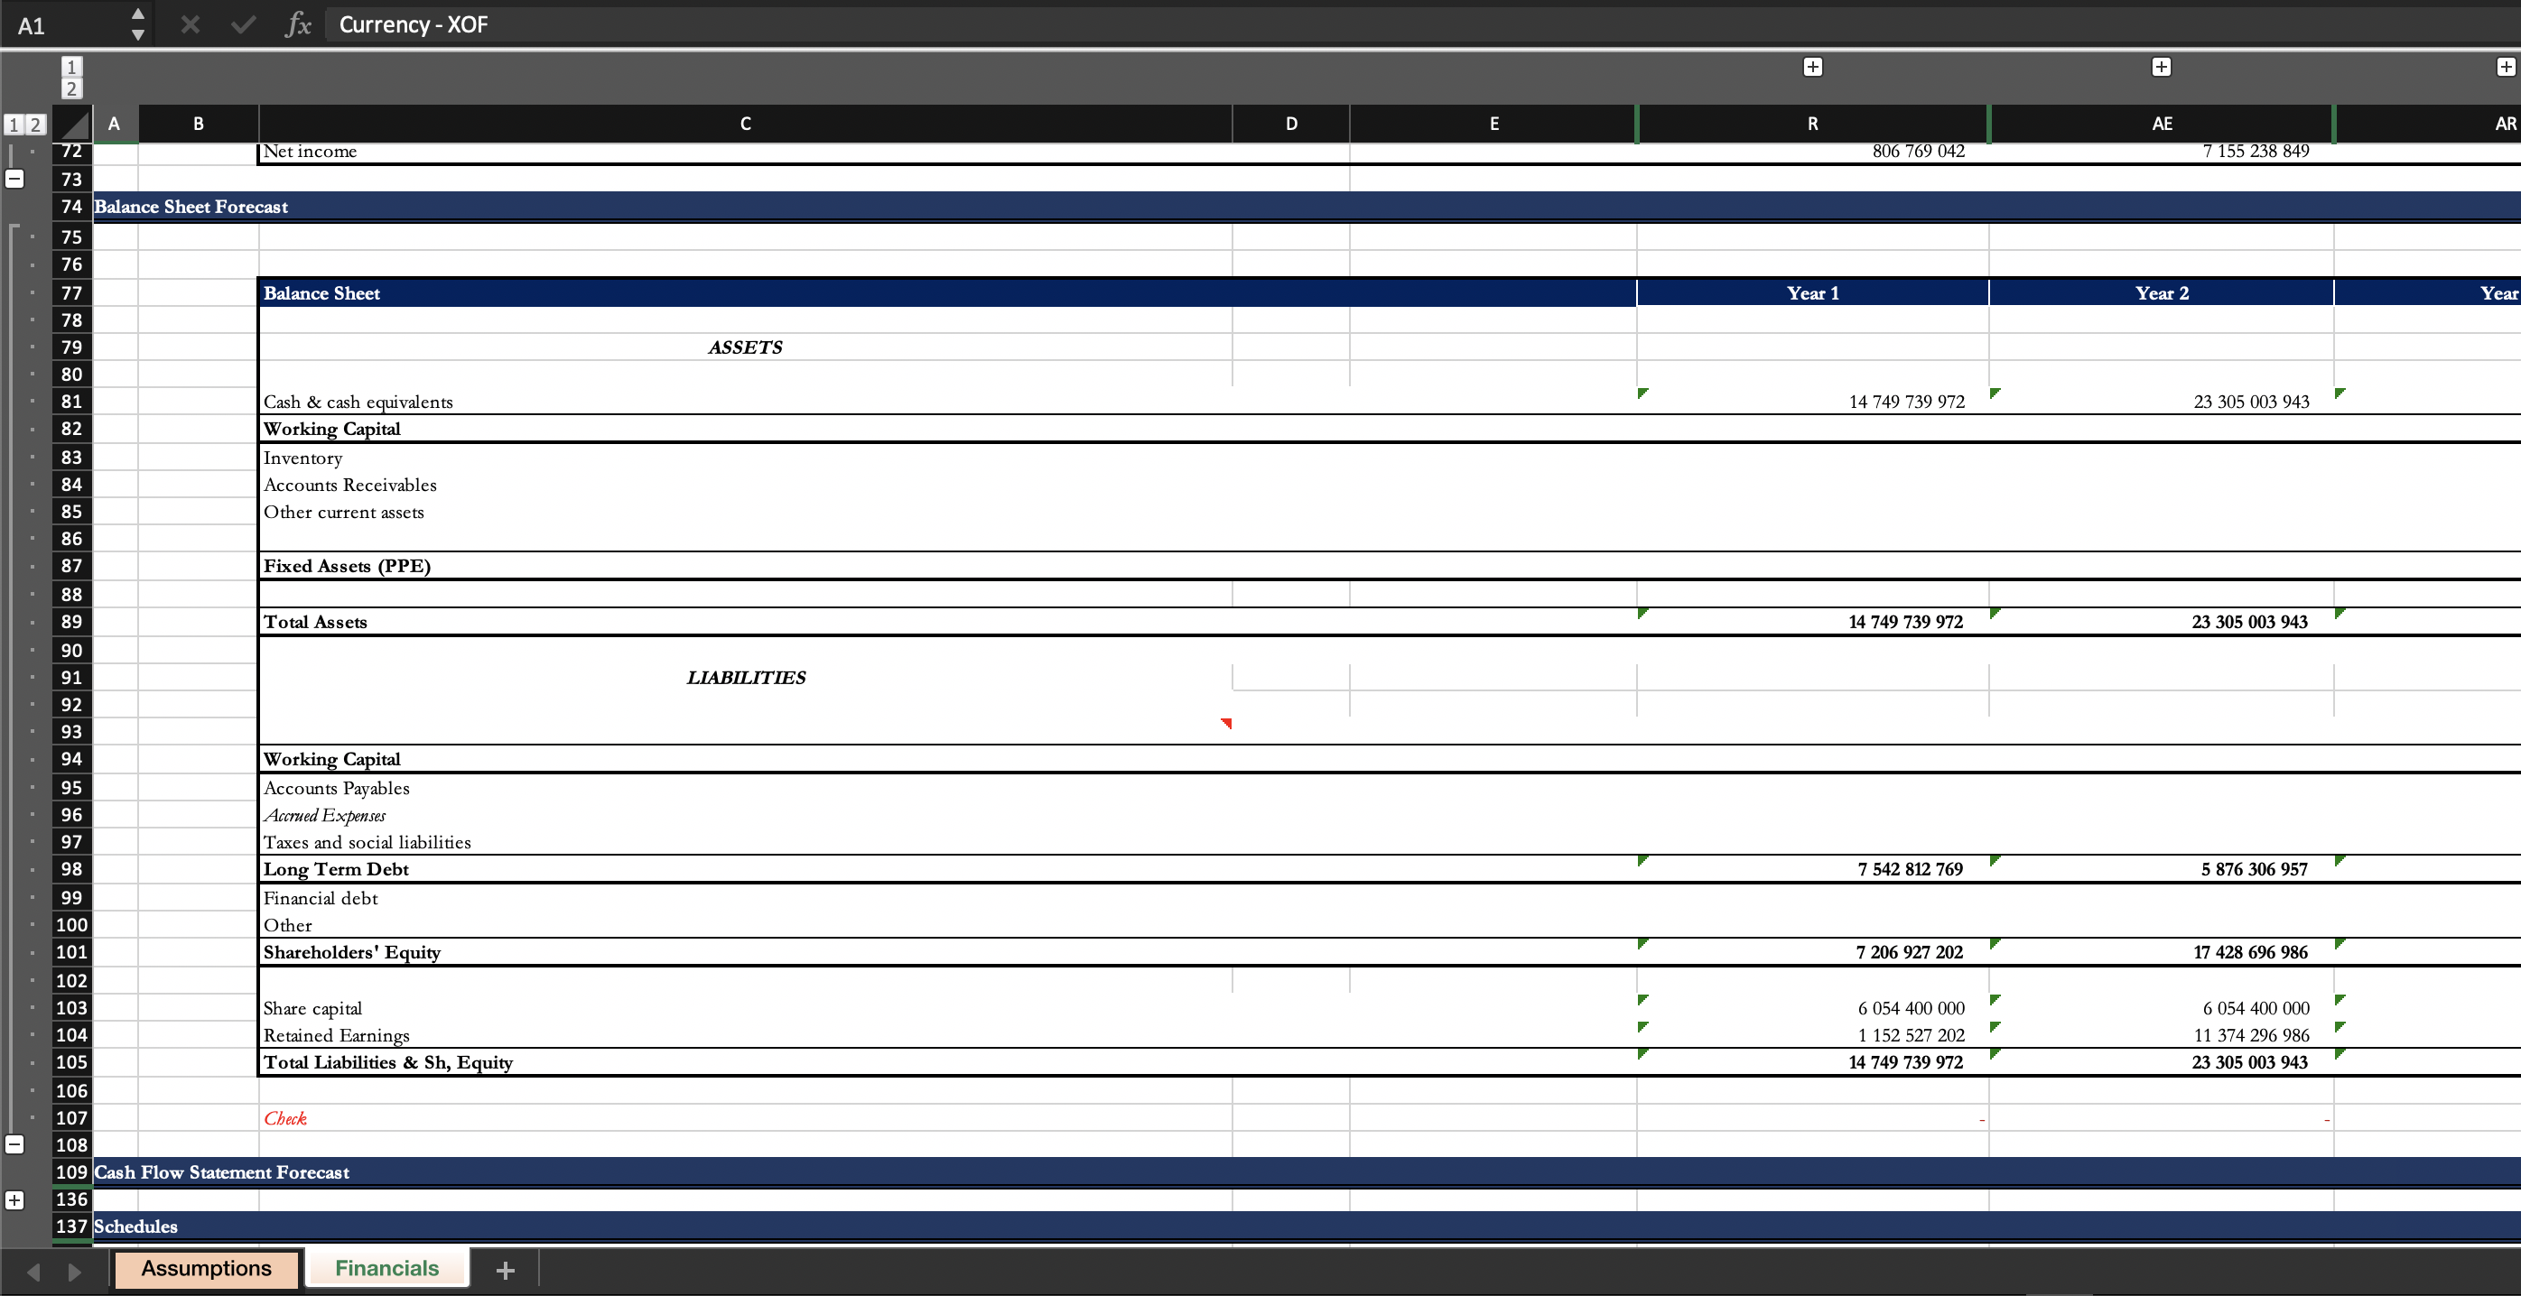Click the select-all corner triangle
This screenshot has width=2521, height=1296.
pos(71,124)
